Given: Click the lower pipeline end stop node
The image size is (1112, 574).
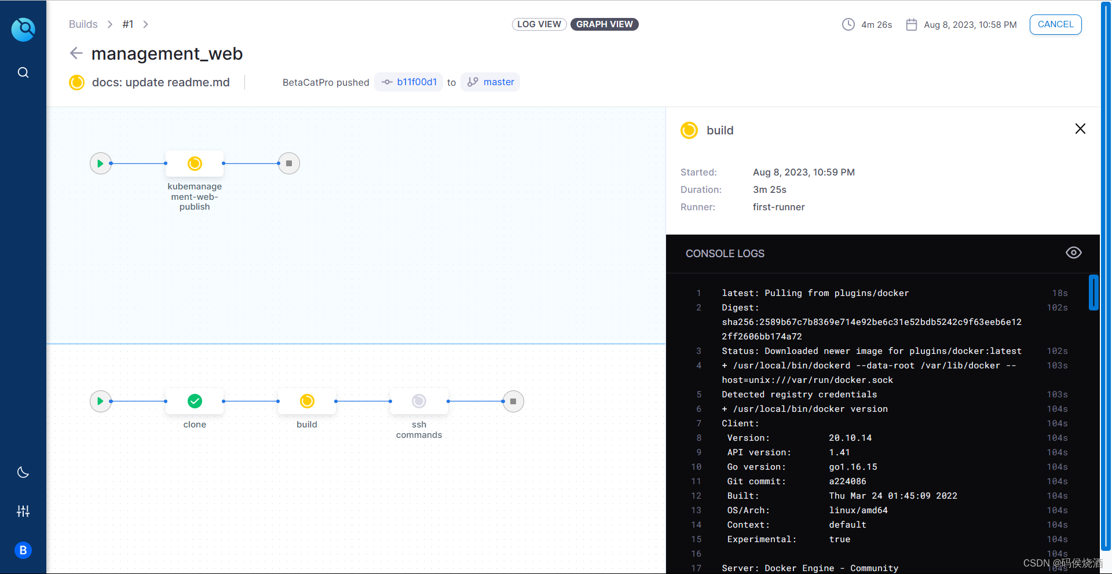Looking at the screenshot, I should coord(513,401).
